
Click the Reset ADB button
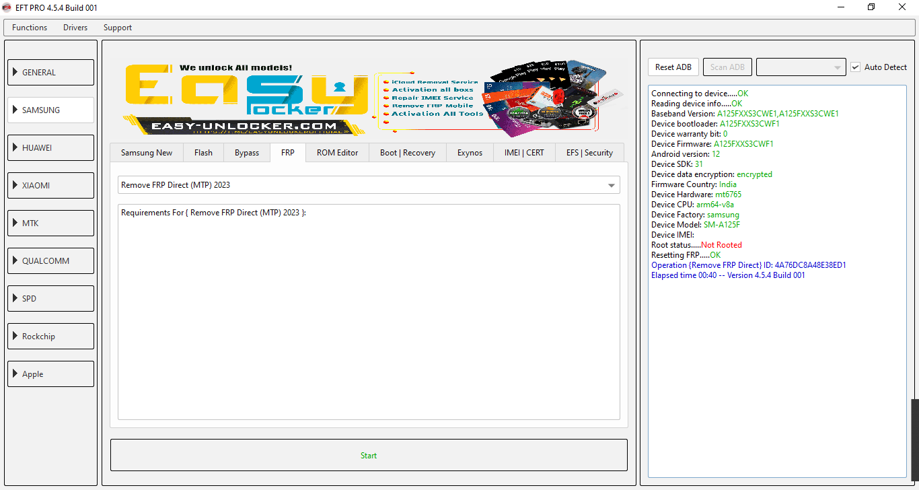(673, 67)
